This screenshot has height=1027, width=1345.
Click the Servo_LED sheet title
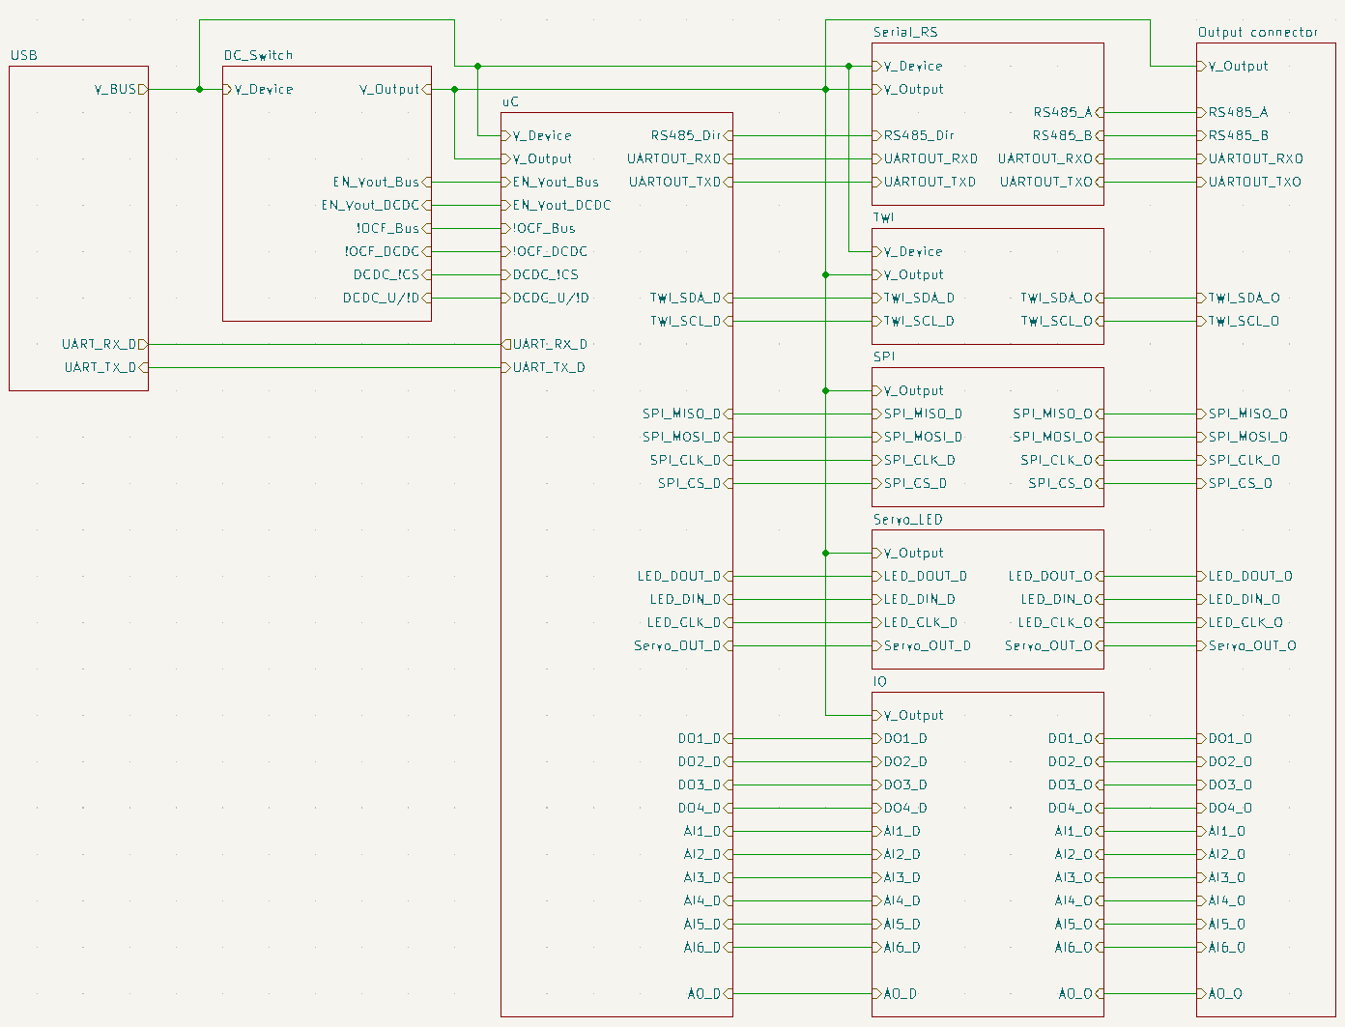pos(908,519)
